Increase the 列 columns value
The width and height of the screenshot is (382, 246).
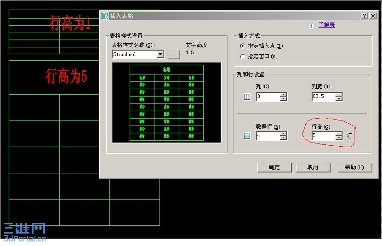(283, 95)
